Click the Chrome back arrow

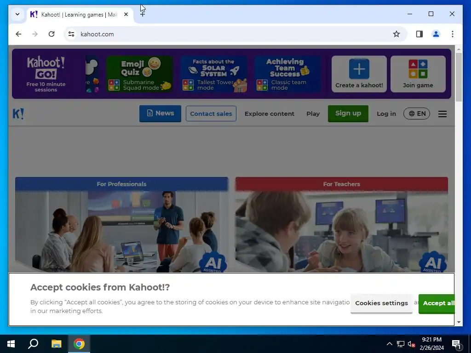click(18, 34)
